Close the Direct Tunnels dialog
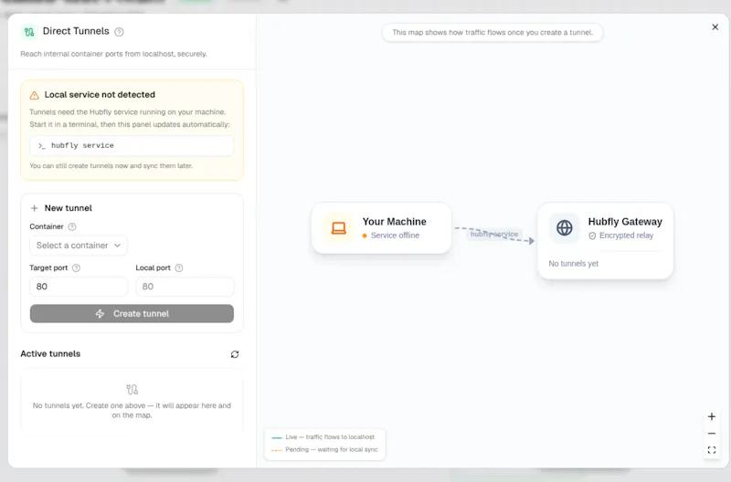 (715, 27)
